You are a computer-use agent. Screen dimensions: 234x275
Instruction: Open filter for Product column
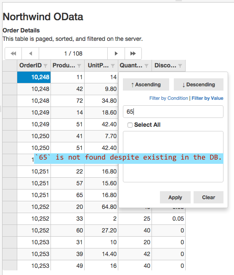[x=79, y=66]
